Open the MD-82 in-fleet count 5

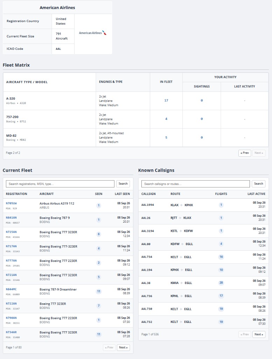(166, 137)
